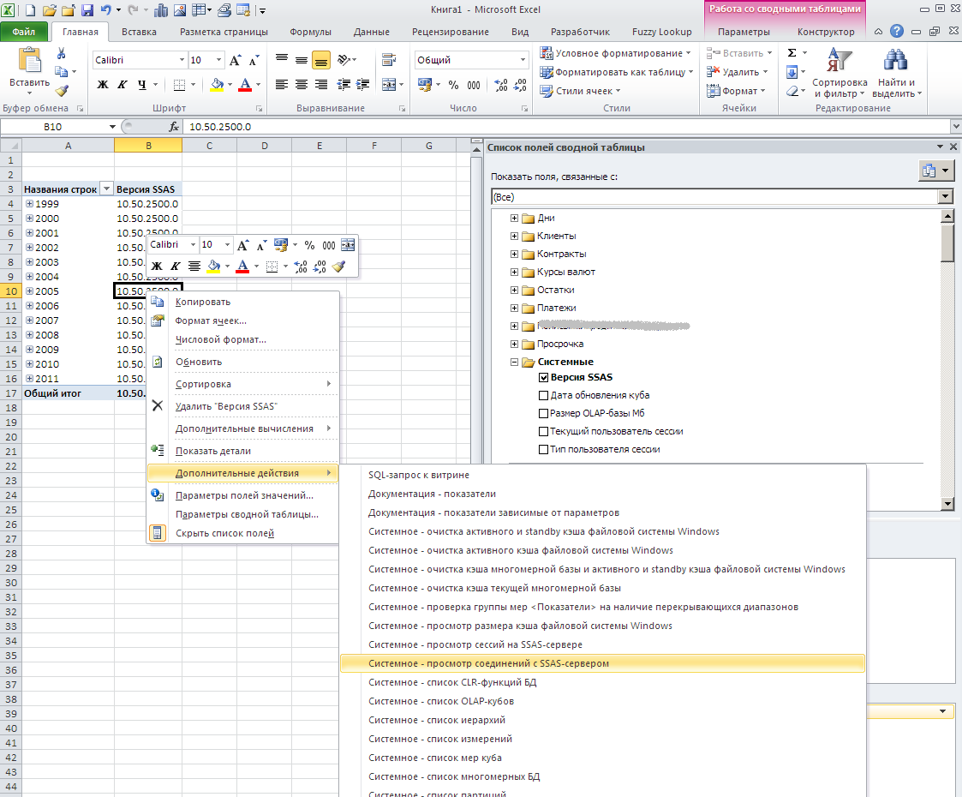Expand the Курсы валют folder

click(515, 273)
